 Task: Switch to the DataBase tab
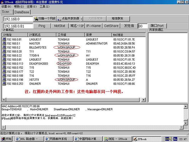click(x=22, y=12)
